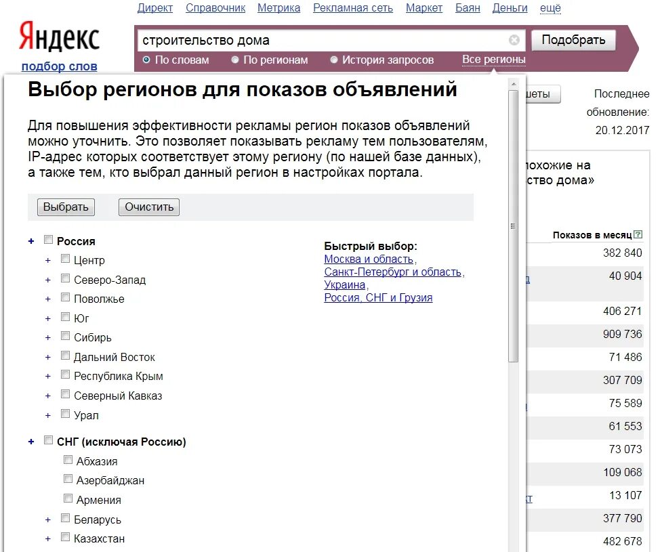Open the Деньги top link
Image resolution: width=662 pixels, height=552 pixels.
(x=510, y=8)
